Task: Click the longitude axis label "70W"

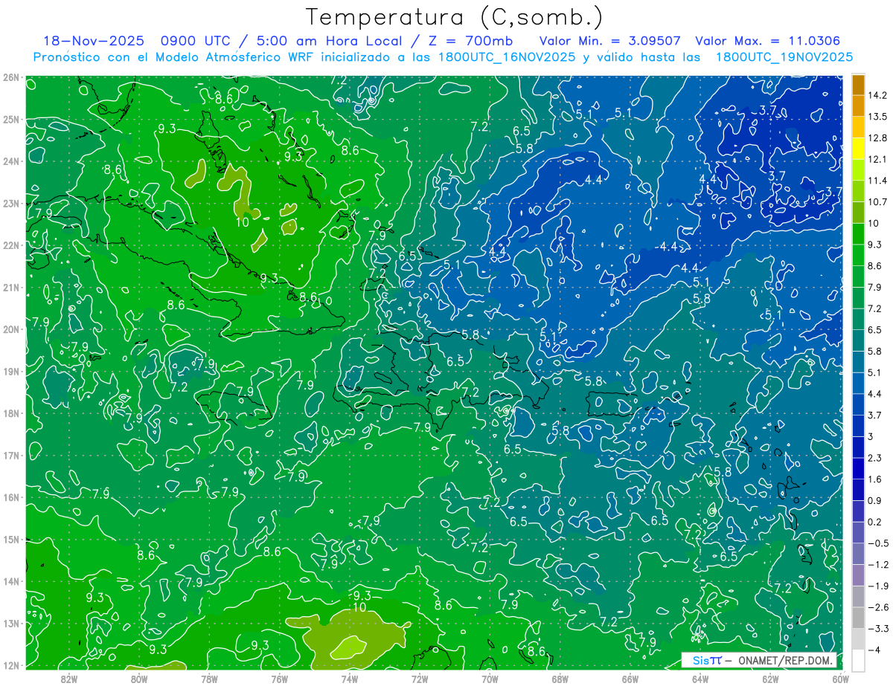Action: pos(490,679)
